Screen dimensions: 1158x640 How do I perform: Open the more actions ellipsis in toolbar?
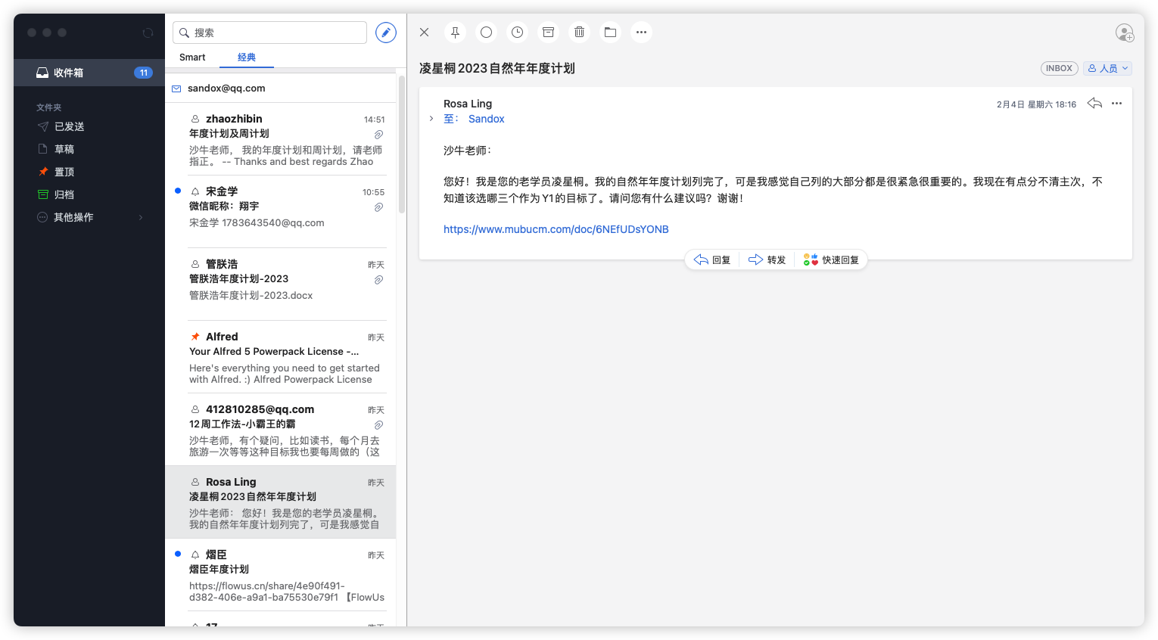click(x=641, y=33)
